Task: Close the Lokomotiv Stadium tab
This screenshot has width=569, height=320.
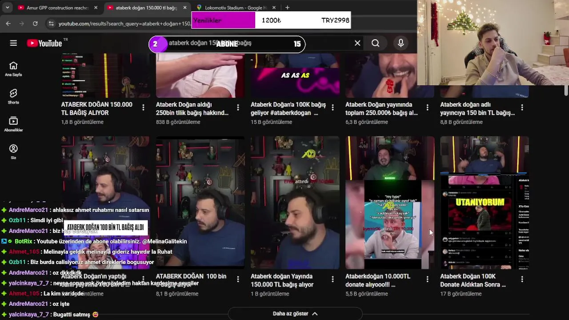Action: (274, 8)
